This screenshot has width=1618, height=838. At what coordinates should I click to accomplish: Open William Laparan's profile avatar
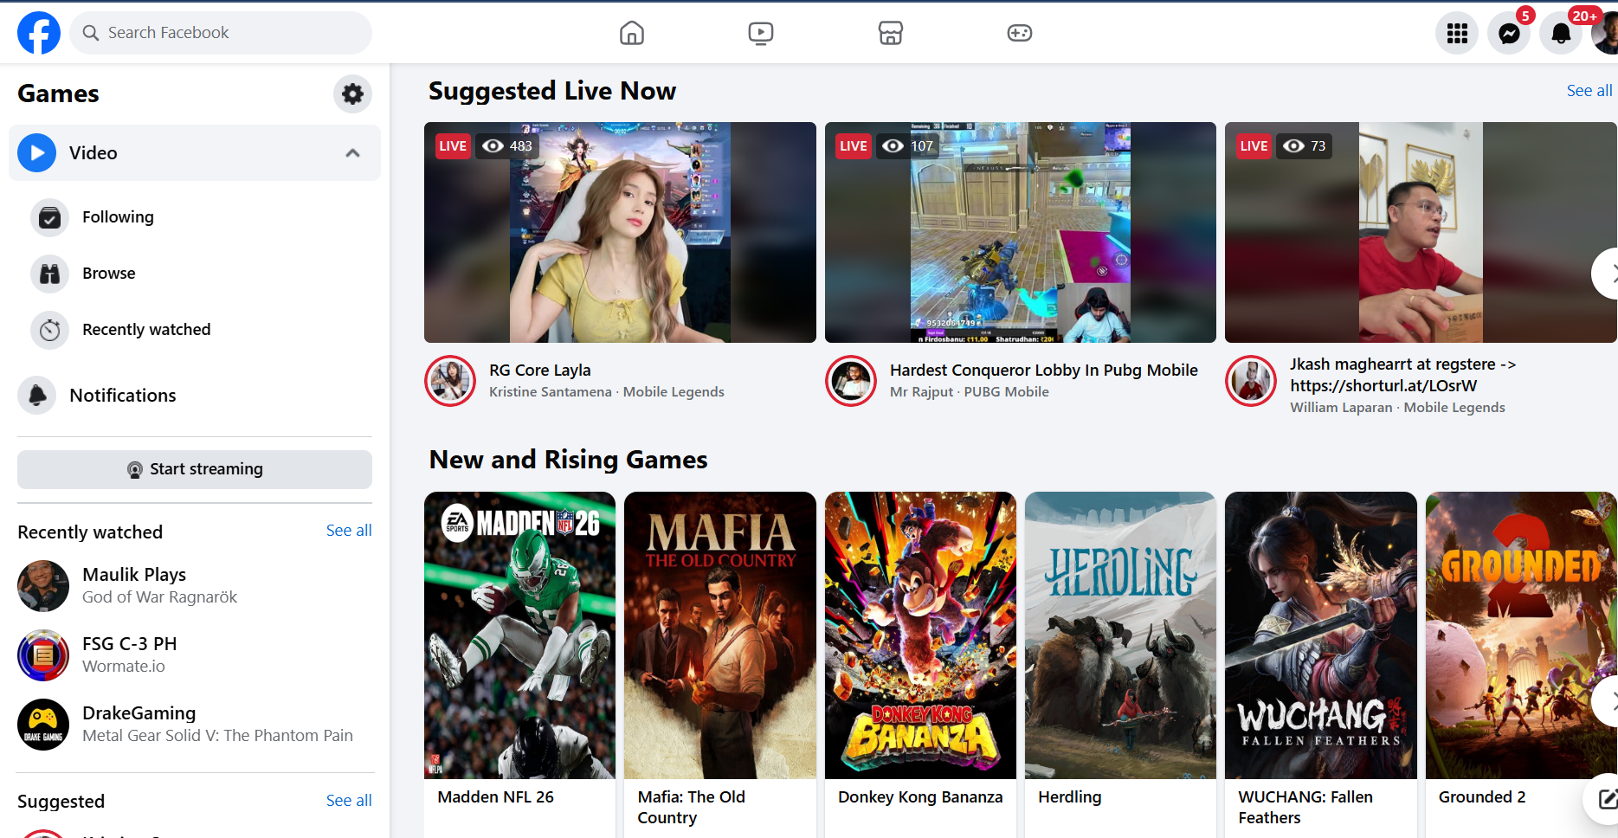1251,381
